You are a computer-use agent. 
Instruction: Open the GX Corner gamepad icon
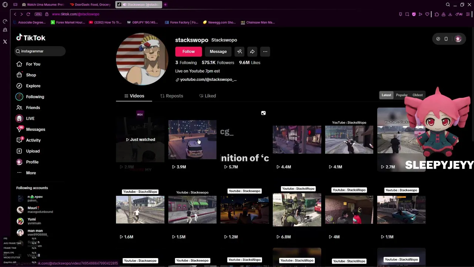15,4
